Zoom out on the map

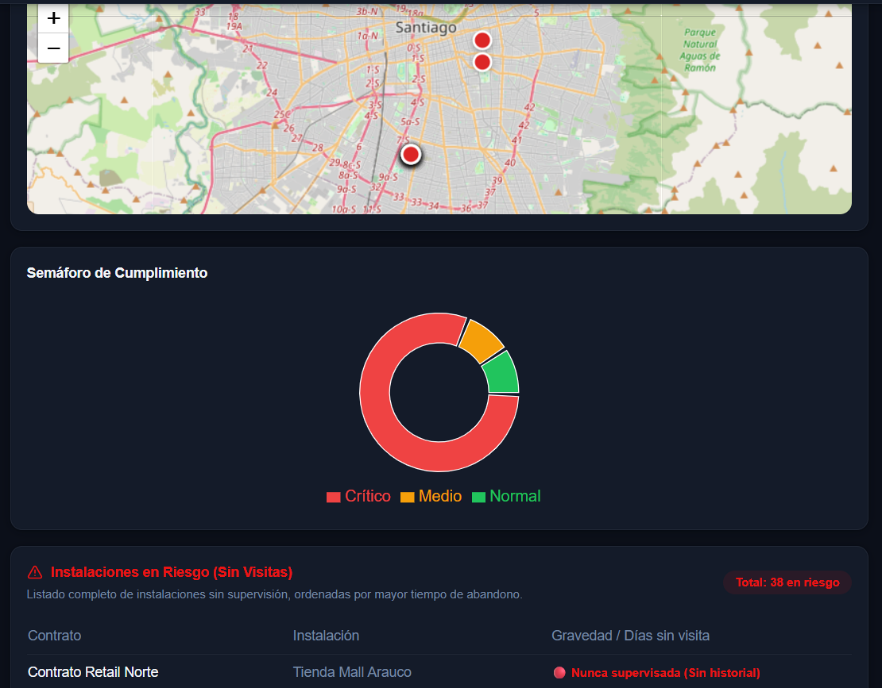point(53,48)
